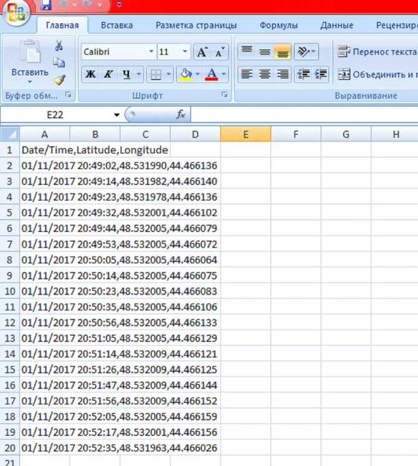Select column A header

point(45,134)
